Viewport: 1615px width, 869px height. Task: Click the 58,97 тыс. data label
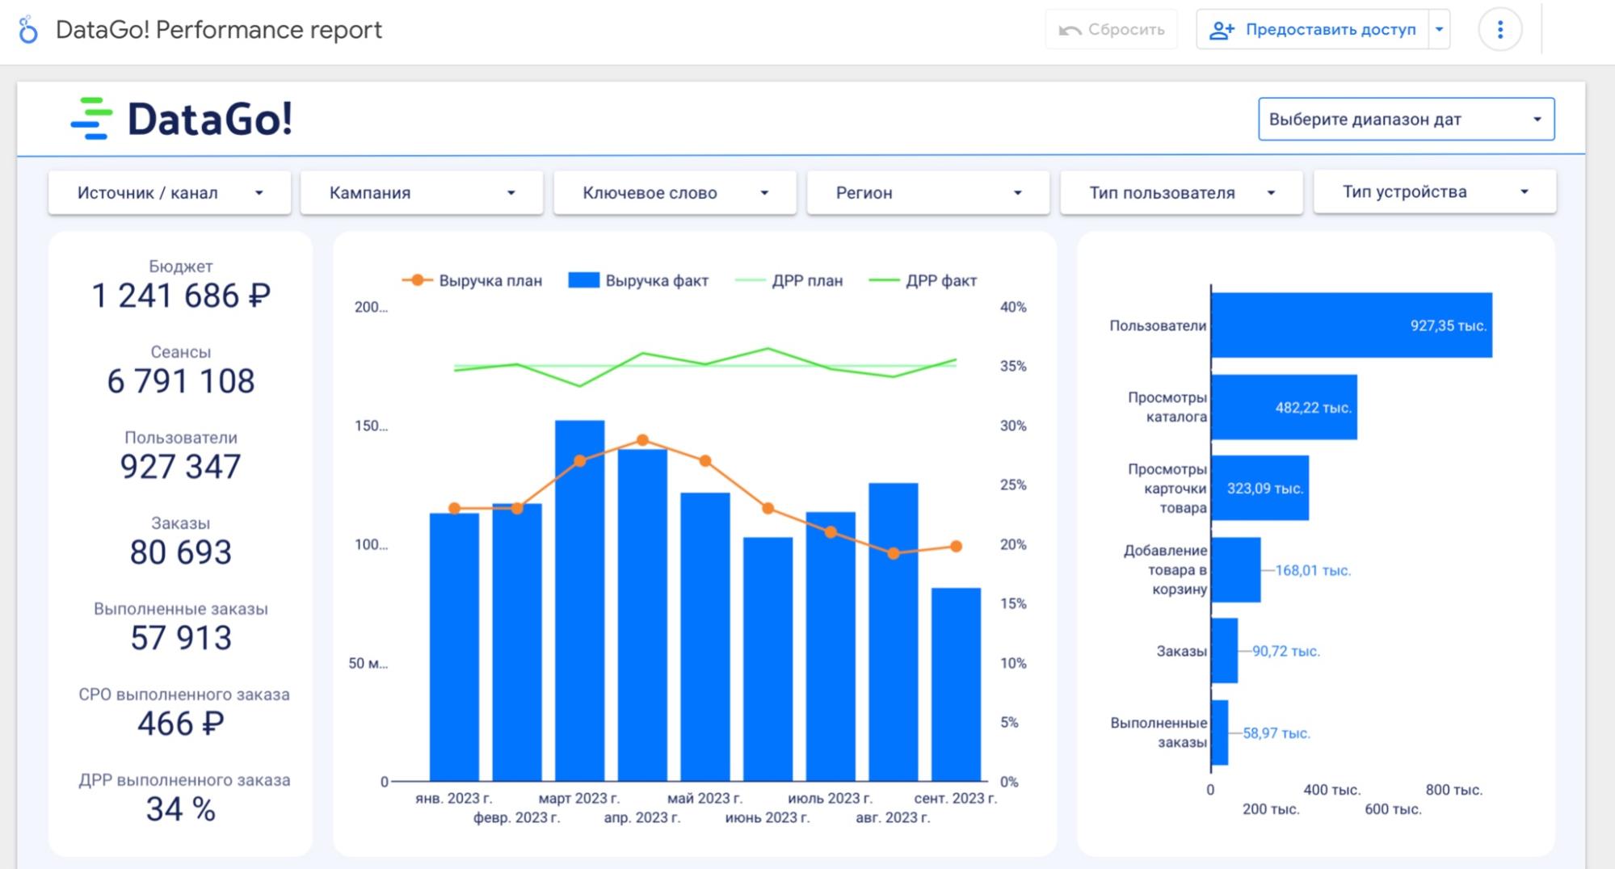click(x=1276, y=733)
